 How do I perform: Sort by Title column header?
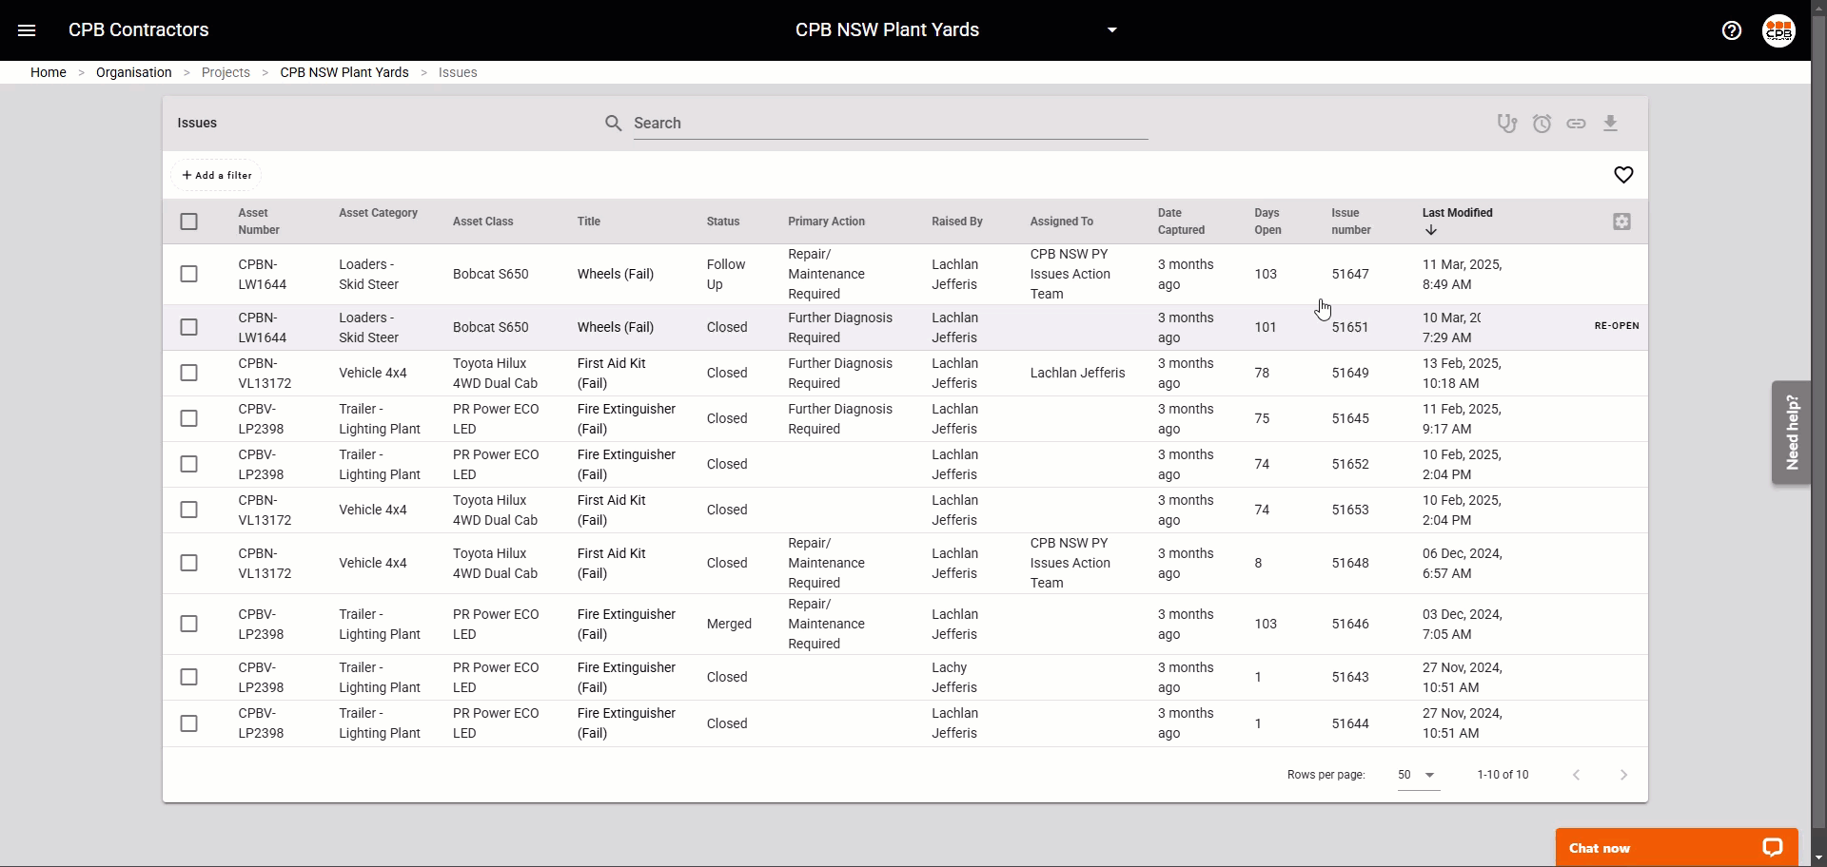tap(589, 222)
